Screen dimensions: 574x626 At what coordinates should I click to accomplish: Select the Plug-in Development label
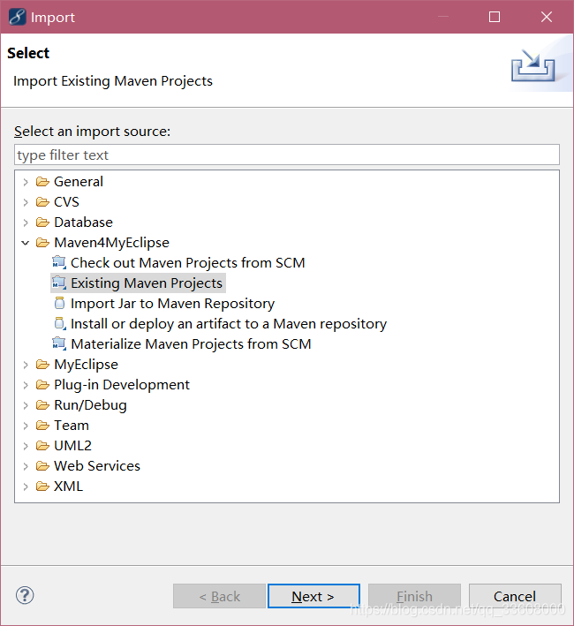click(122, 385)
